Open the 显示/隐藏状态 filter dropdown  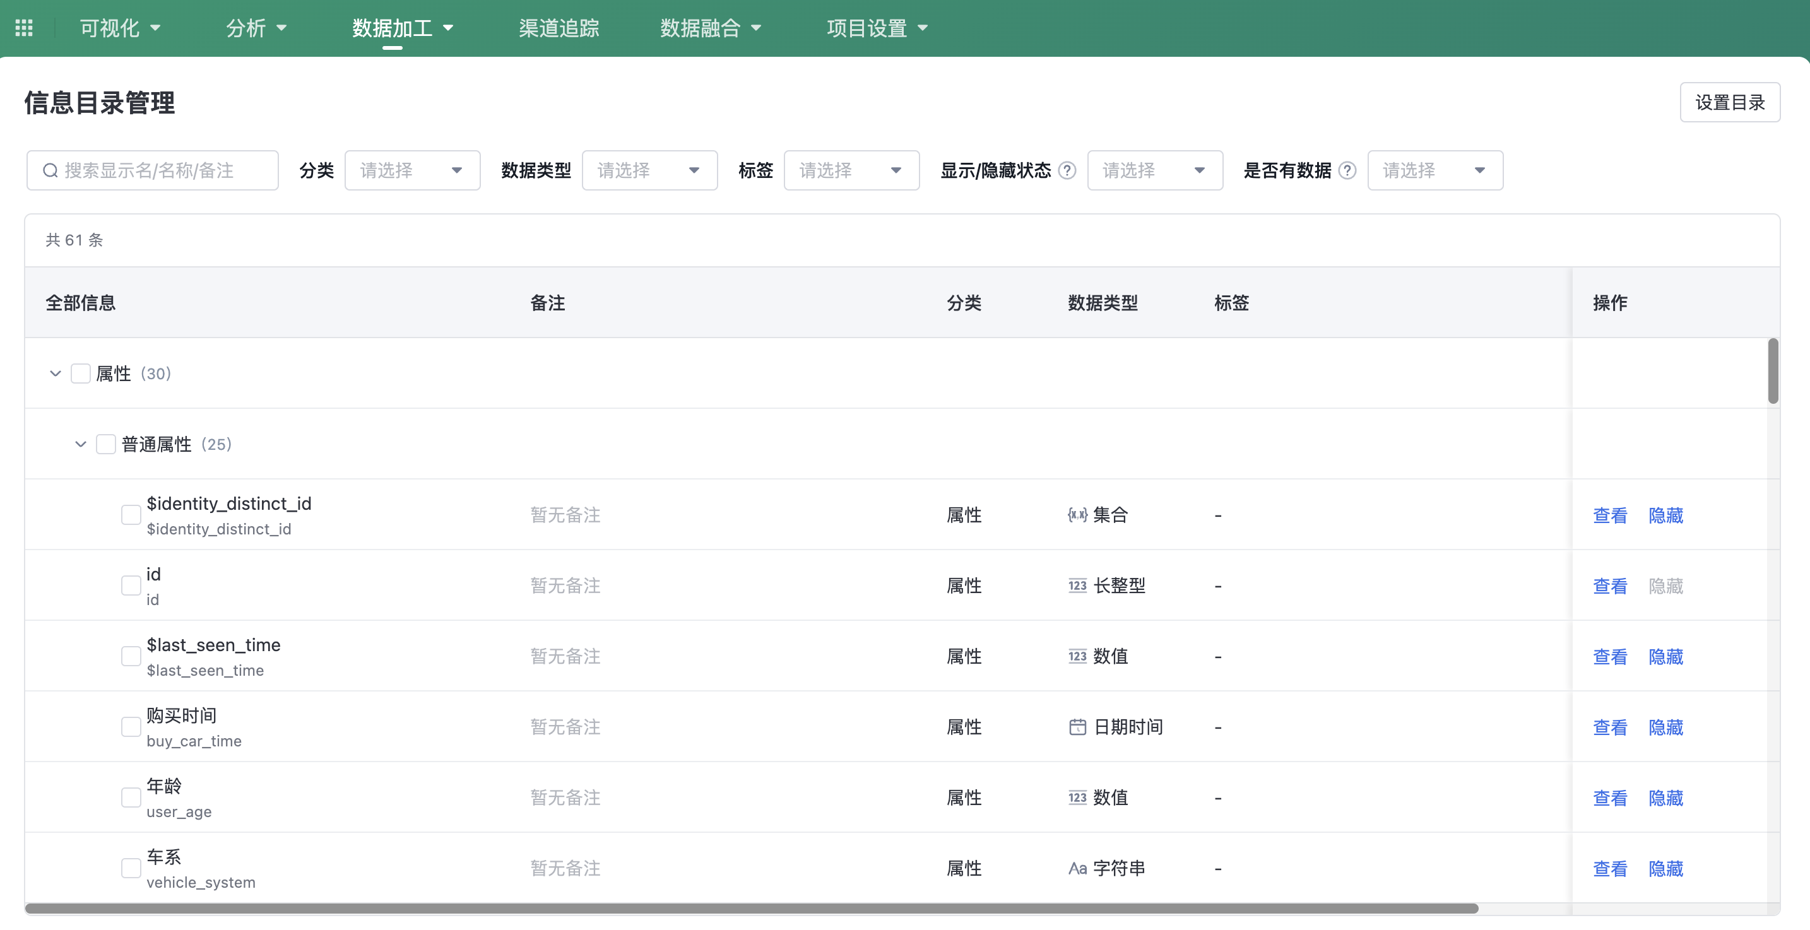point(1155,171)
